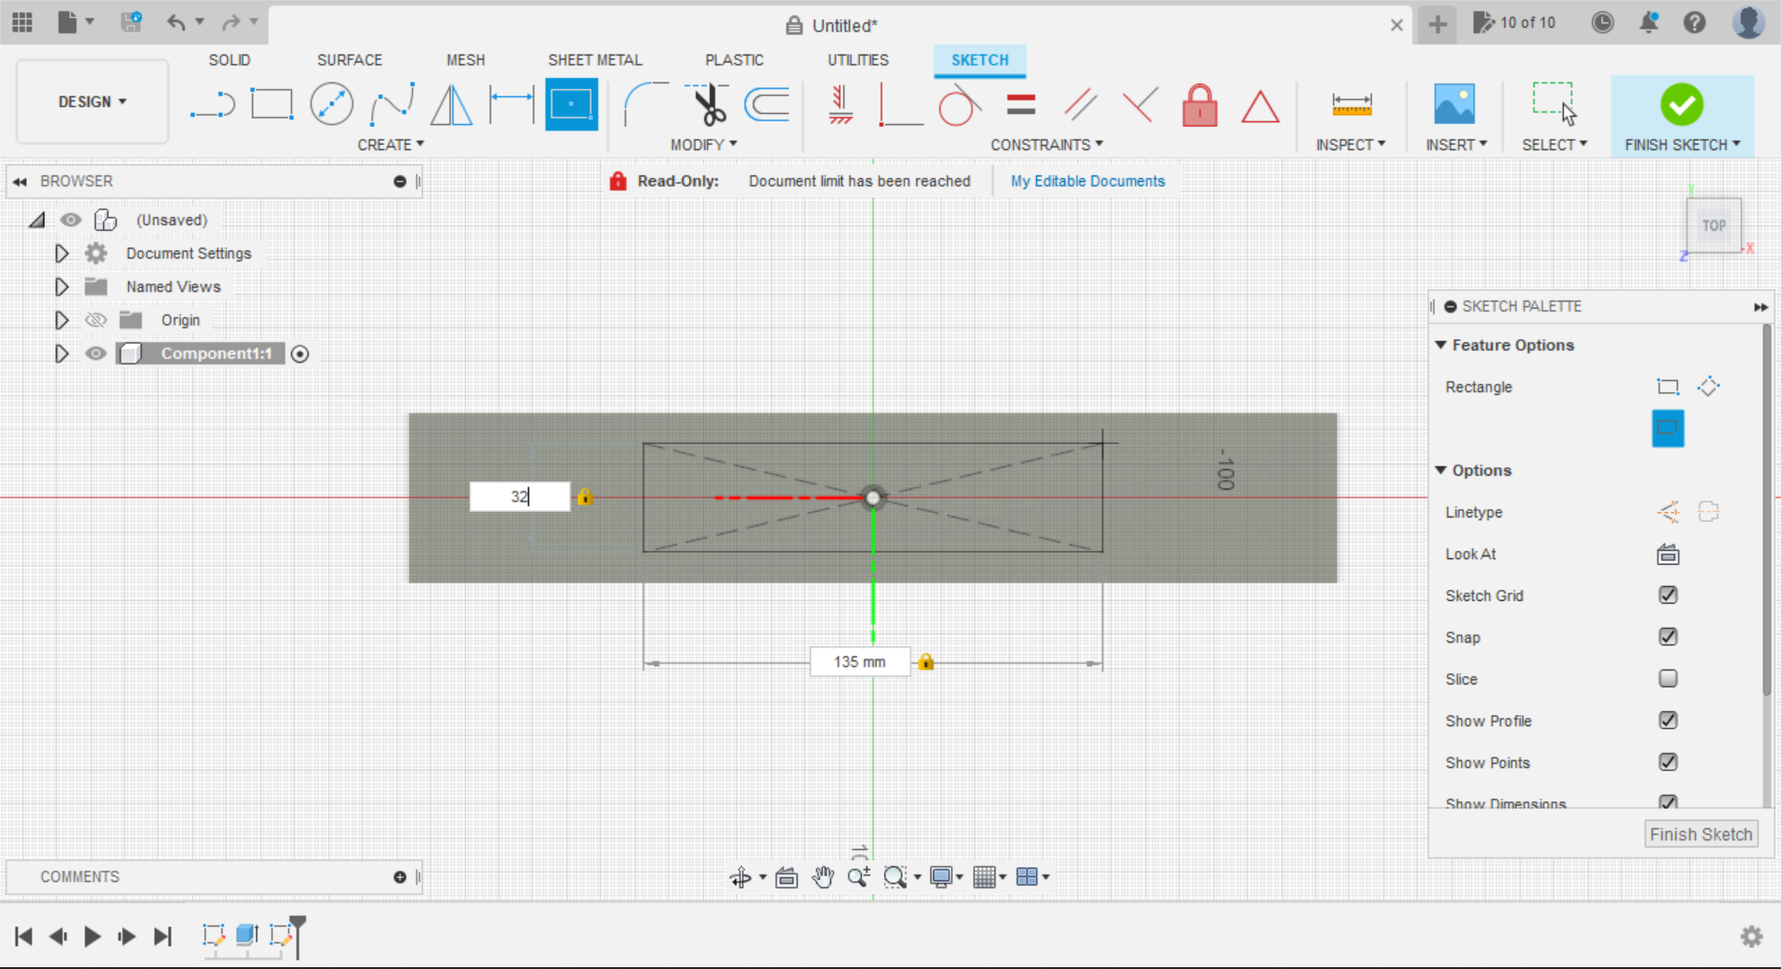Switch to the SHEET METAL tab
The width and height of the screenshot is (1781, 969).
(595, 59)
